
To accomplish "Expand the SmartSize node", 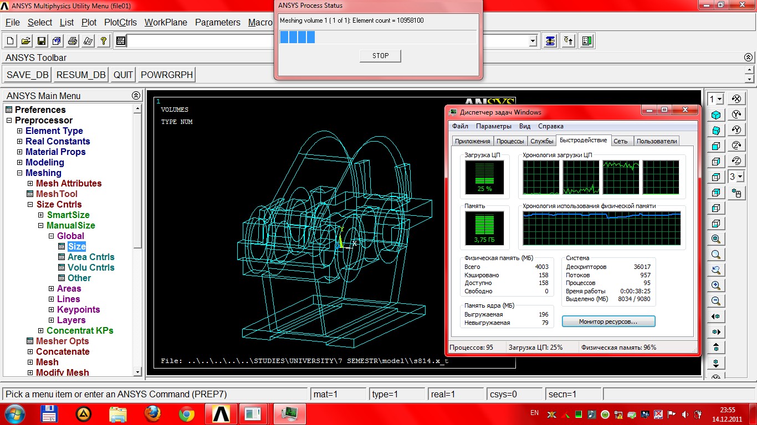I will point(41,215).
